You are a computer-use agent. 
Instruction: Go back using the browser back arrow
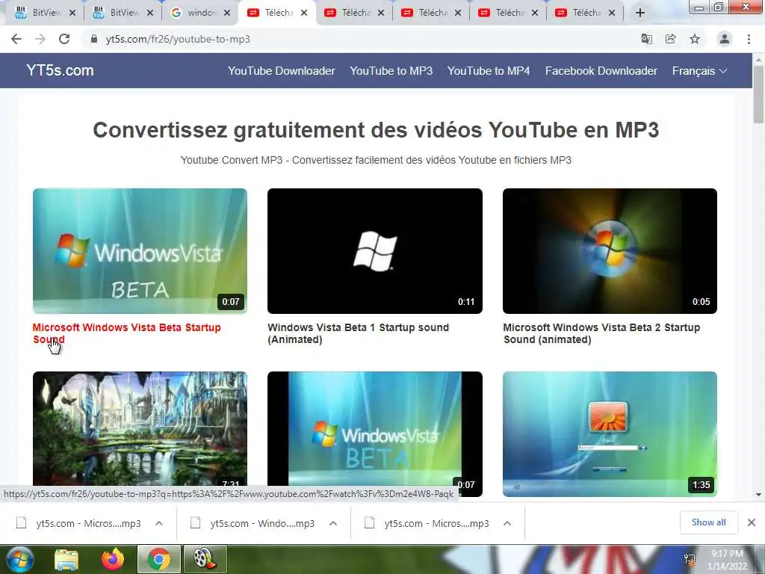[16, 39]
